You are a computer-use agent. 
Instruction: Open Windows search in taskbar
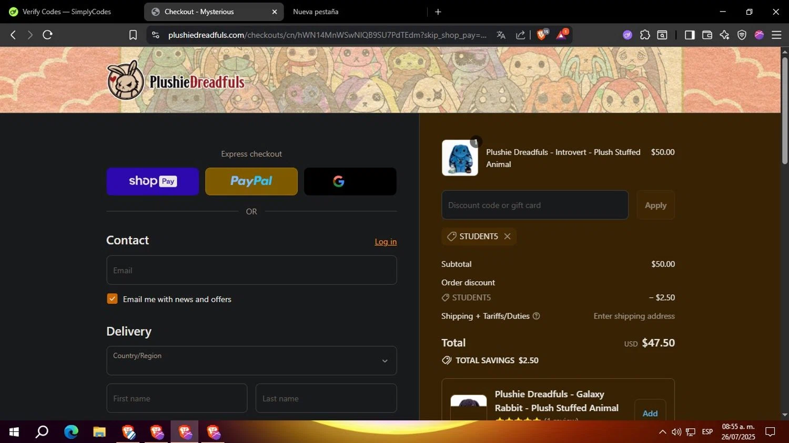pyautogui.click(x=42, y=432)
